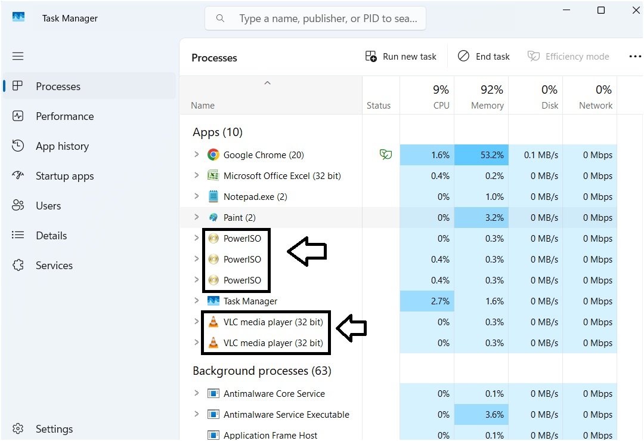Click Run new task button
The width and height of the screenshot is (644, 441).
coord(401,56)
